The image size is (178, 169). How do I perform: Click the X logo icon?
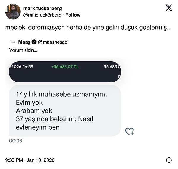coord(169,8)
